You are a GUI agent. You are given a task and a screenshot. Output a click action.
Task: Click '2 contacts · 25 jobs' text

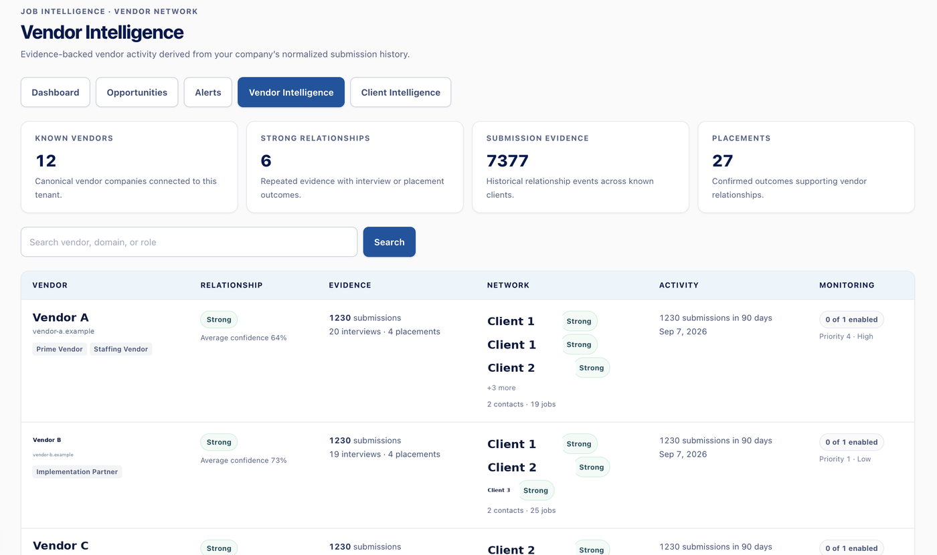click(x=521, y=510)
